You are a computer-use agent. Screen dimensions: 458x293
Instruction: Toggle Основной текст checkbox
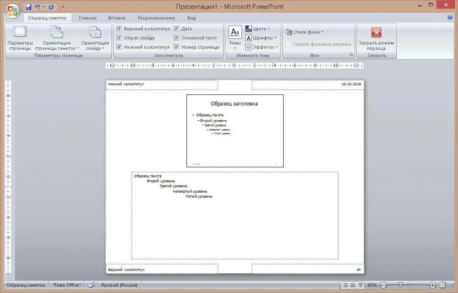coord(176,38)
